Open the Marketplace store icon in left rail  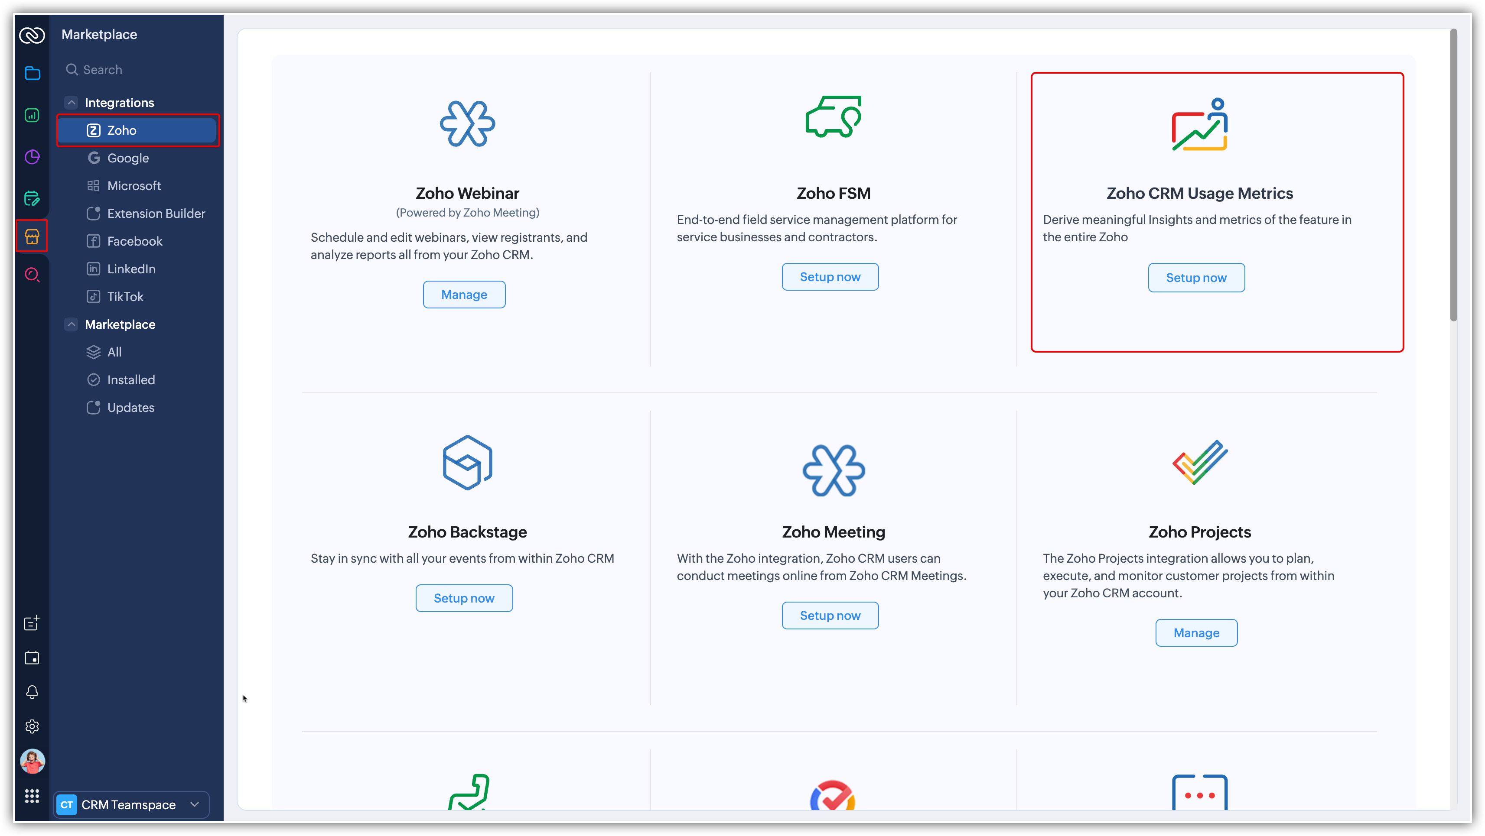[32, 236]
